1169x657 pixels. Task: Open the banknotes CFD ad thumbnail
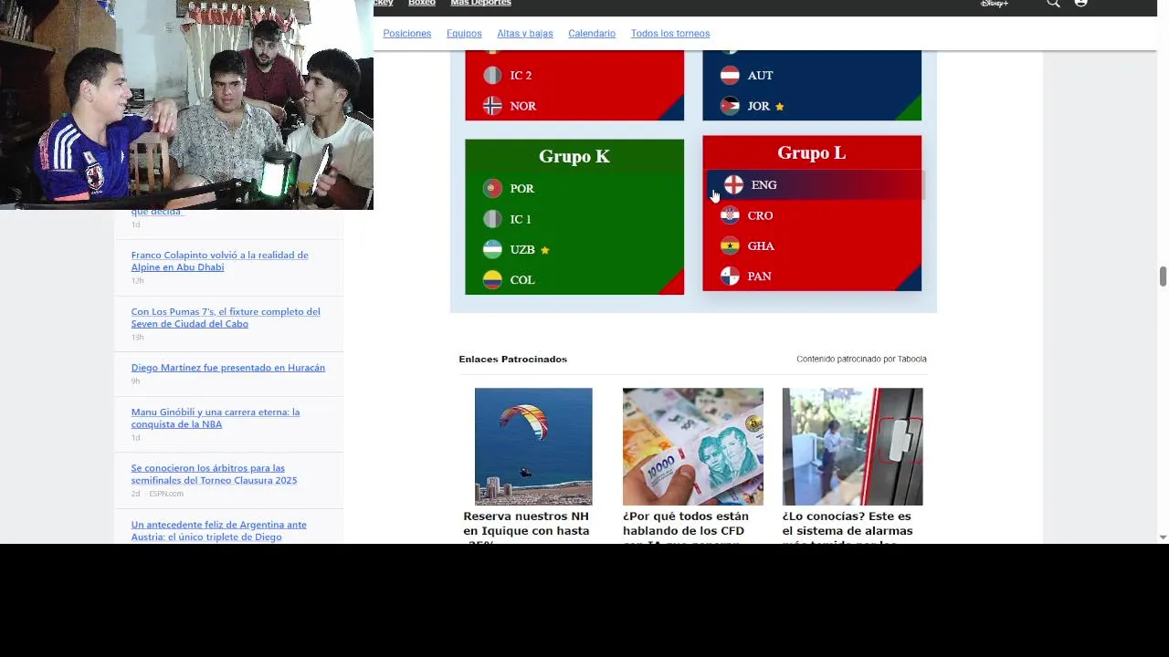[x=693, y=446]
